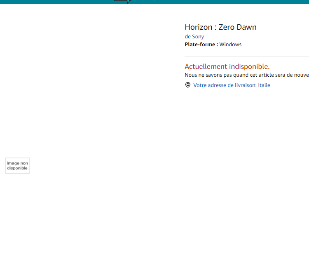309x280 pixels.
Task: Click the 'Windows' platform value
Action: pyautogui.click(x=230, y=45)
